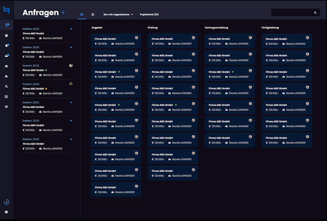Open the dollar-sign Anfragen sidebar section
Image resolution: width=327 pixels, height=221 pixels.
coord(7,25)
